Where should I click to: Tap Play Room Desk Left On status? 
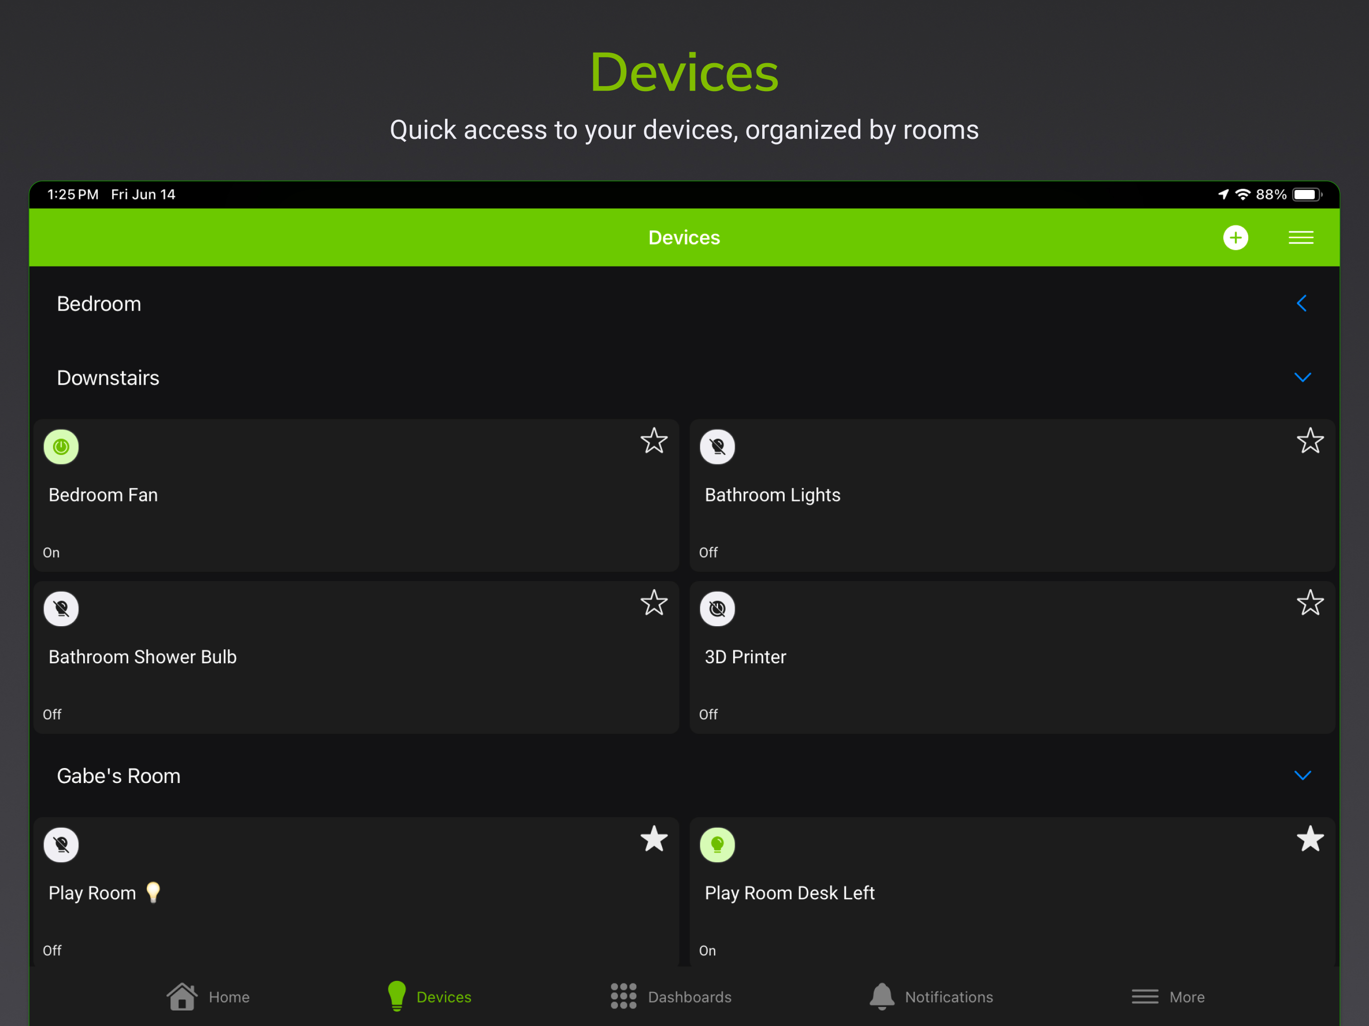(708, 950)
